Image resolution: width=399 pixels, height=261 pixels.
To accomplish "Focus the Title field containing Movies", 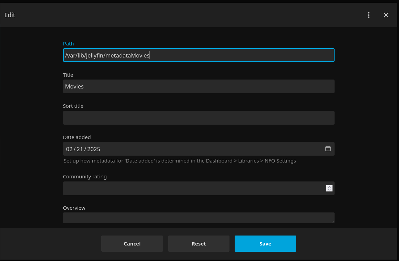I will [198, 86].
